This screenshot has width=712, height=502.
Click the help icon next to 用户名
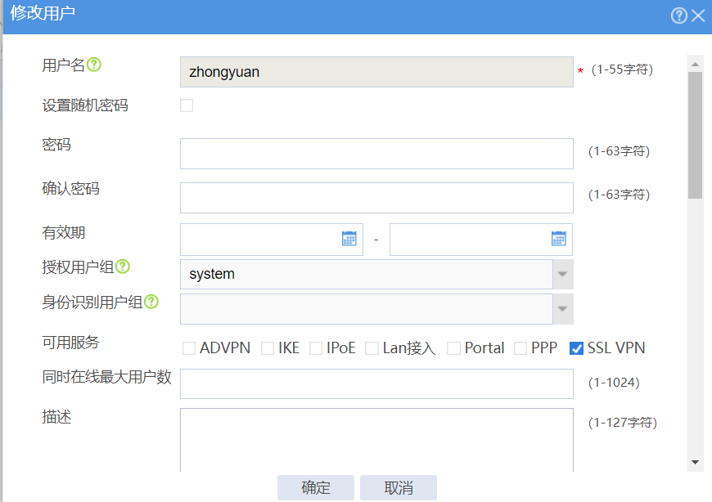coord(94,65)
